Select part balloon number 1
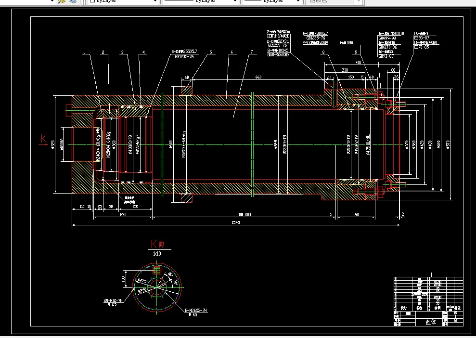 (x=84, y=52)
